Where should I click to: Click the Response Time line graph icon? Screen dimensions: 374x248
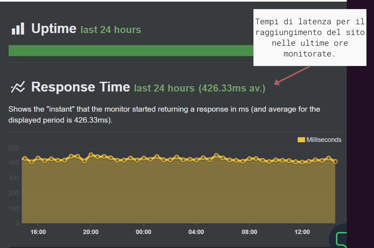pos(18,87)
